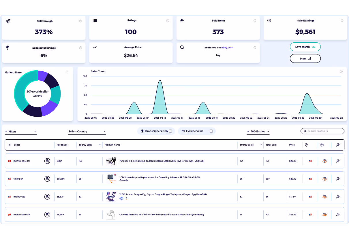Click dropshipper badge icon for meinuousa

[x=47, y=197]
